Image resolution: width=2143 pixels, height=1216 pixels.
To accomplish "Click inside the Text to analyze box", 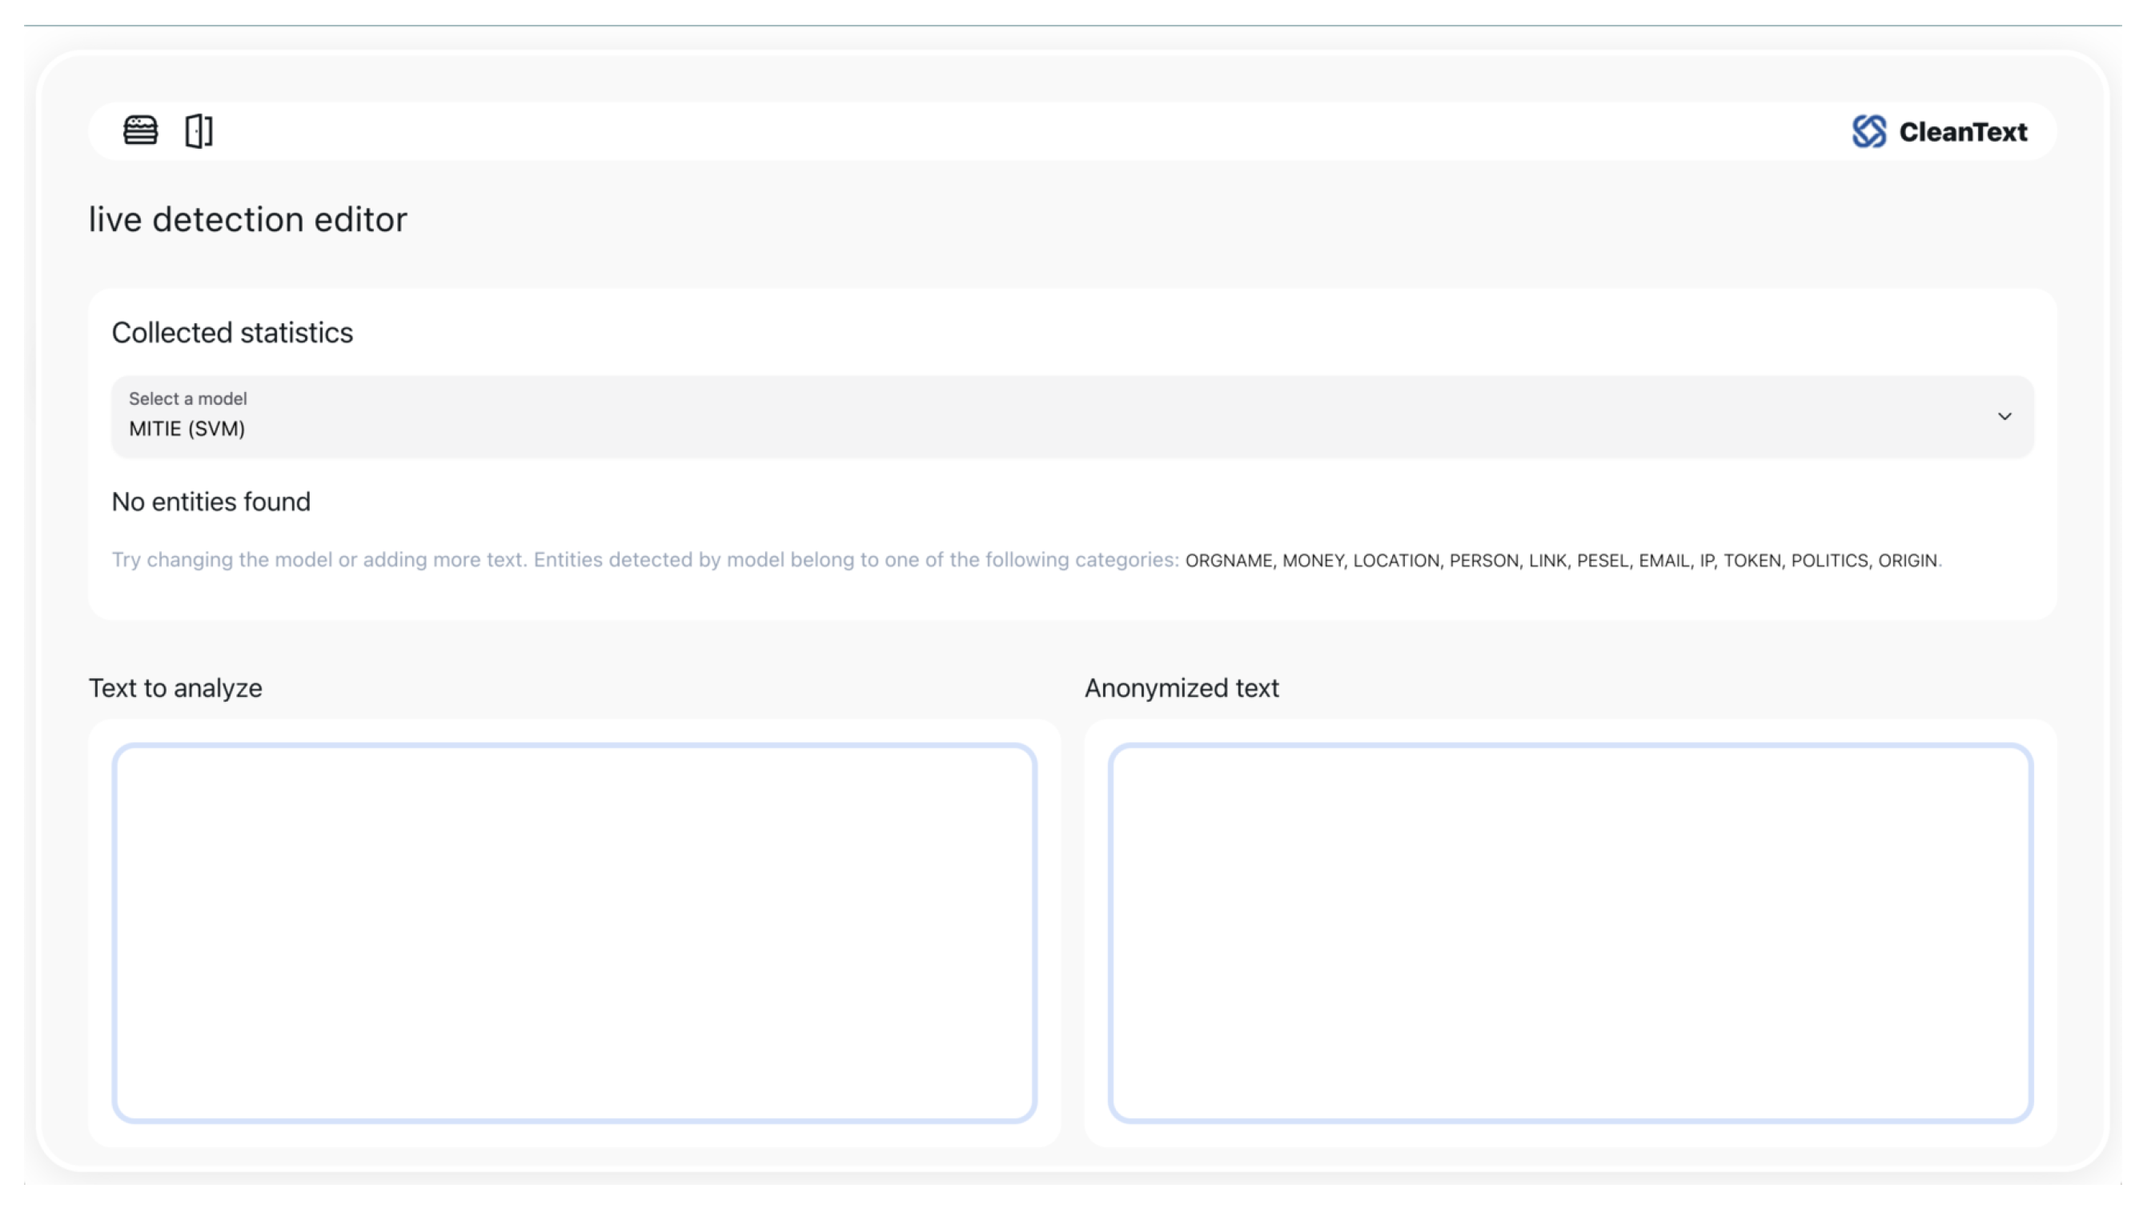I will pyautogui.click(x=574, y=932).
